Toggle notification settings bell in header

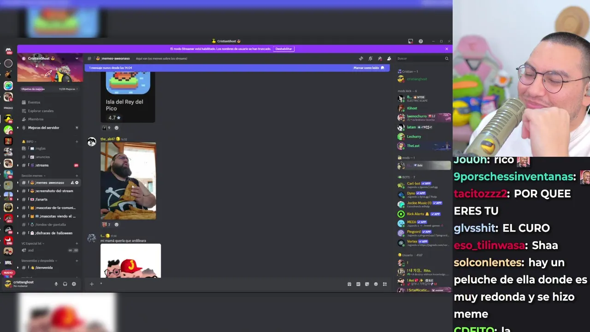(370, 59)
